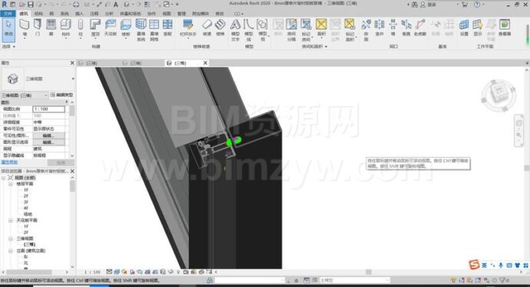
Task: Click the ViewCube in the 3D view
Action: coord(499,95)
